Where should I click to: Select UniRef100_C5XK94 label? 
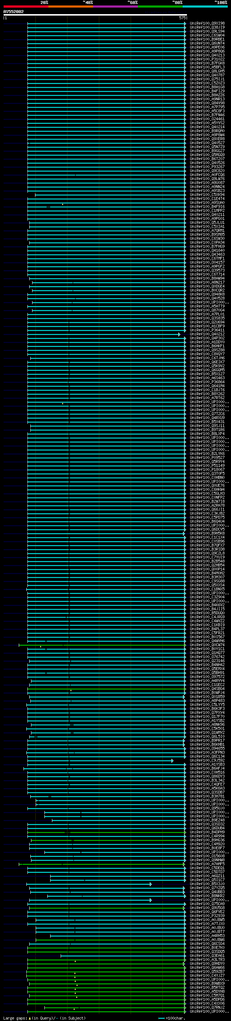click(207, 194)
